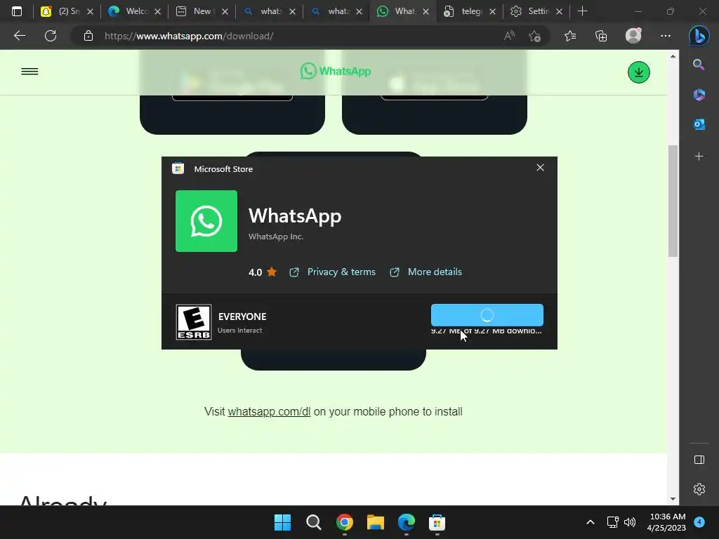Open the tab actions menu icon
The width and height of the screenshot is (719, 539).
17,11
